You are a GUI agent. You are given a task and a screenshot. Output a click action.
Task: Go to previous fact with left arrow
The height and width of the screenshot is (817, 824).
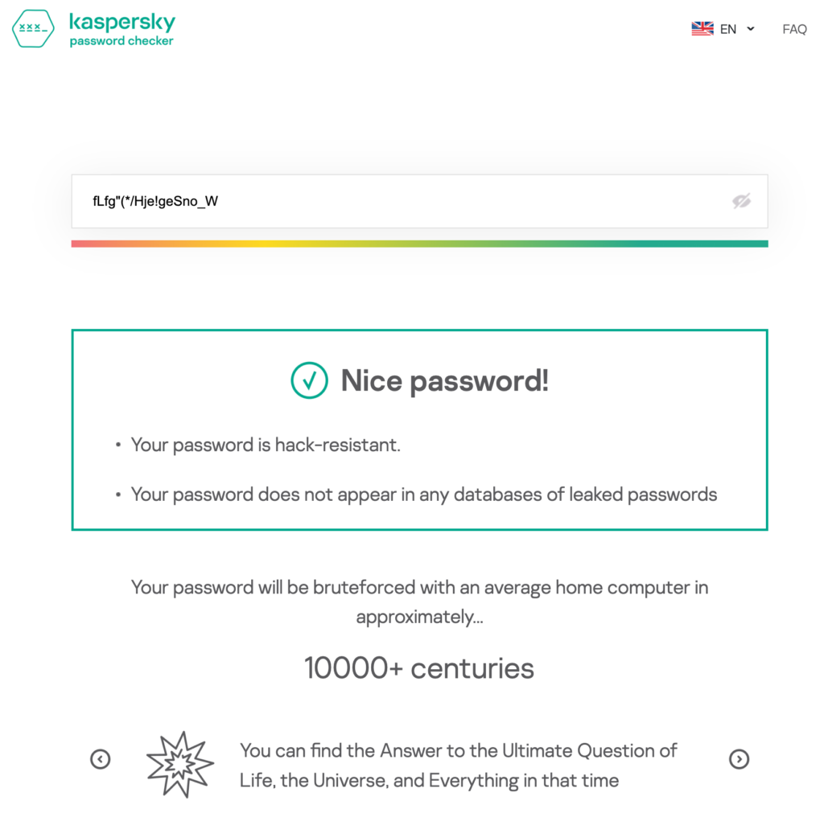click(101, 759)
